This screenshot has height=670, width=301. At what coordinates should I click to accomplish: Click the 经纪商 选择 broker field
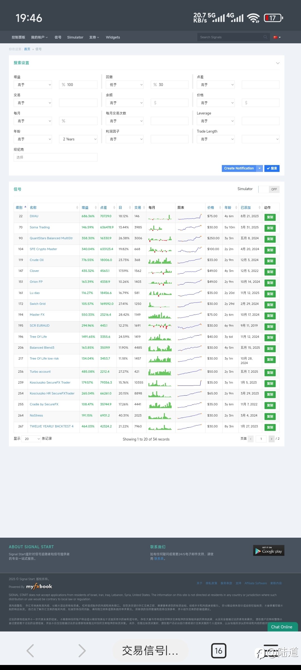pos(55,157)
